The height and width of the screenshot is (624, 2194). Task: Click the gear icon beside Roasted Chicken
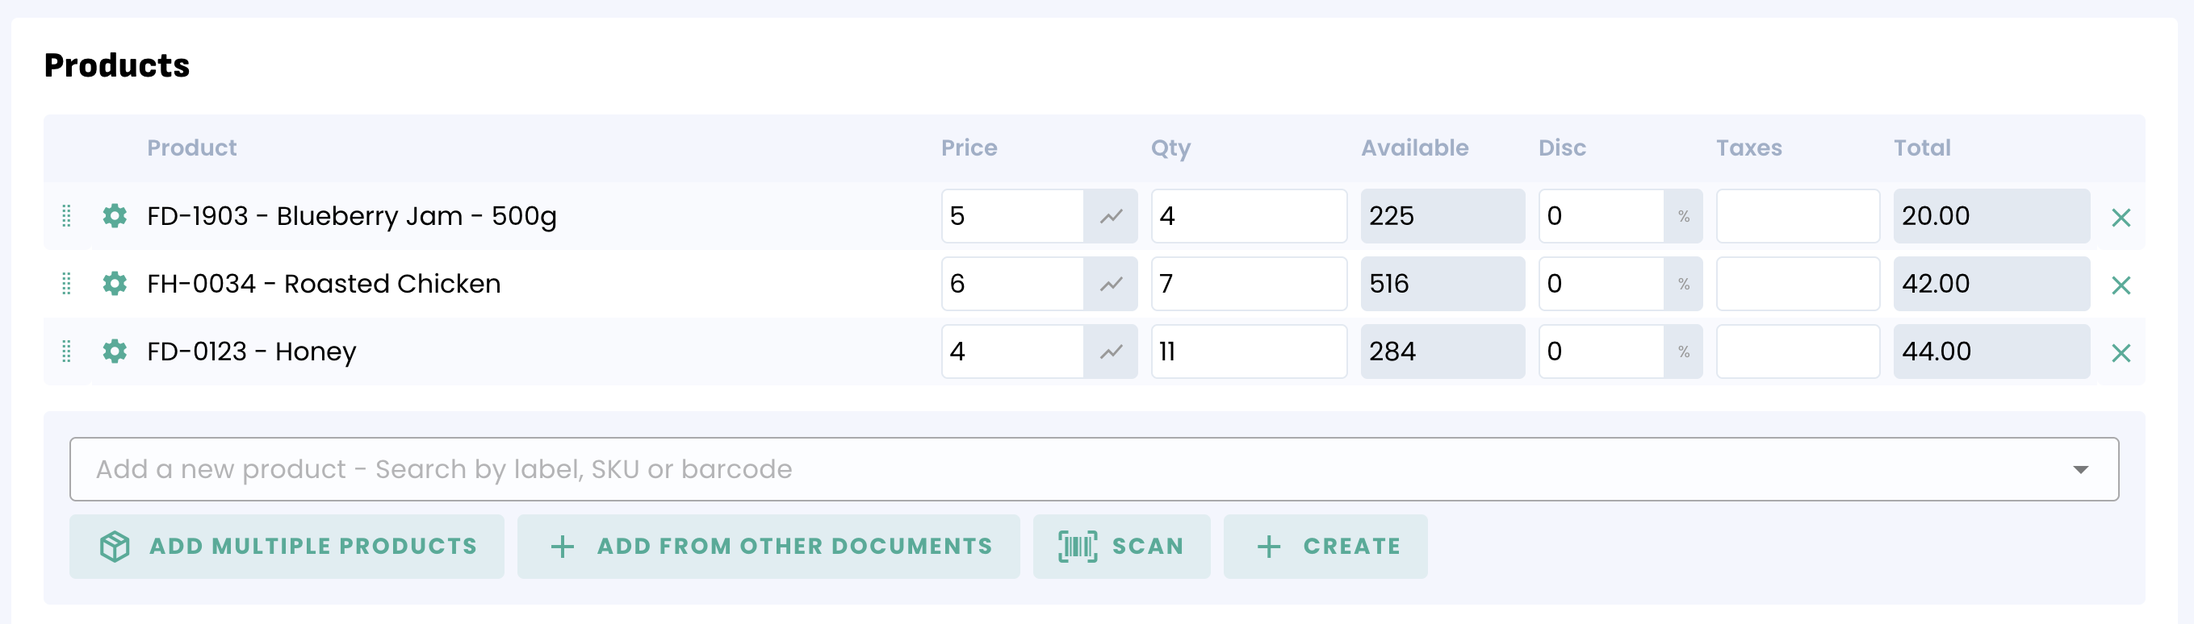pos(114,283)
